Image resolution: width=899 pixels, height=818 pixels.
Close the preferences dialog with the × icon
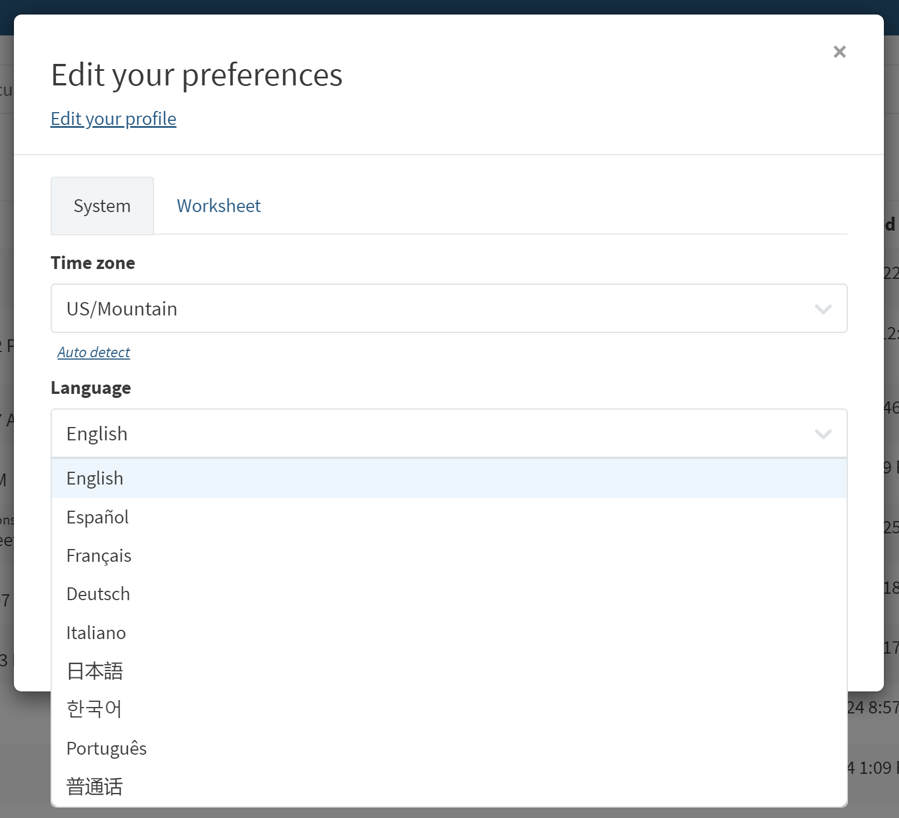(x=839, y=52)
